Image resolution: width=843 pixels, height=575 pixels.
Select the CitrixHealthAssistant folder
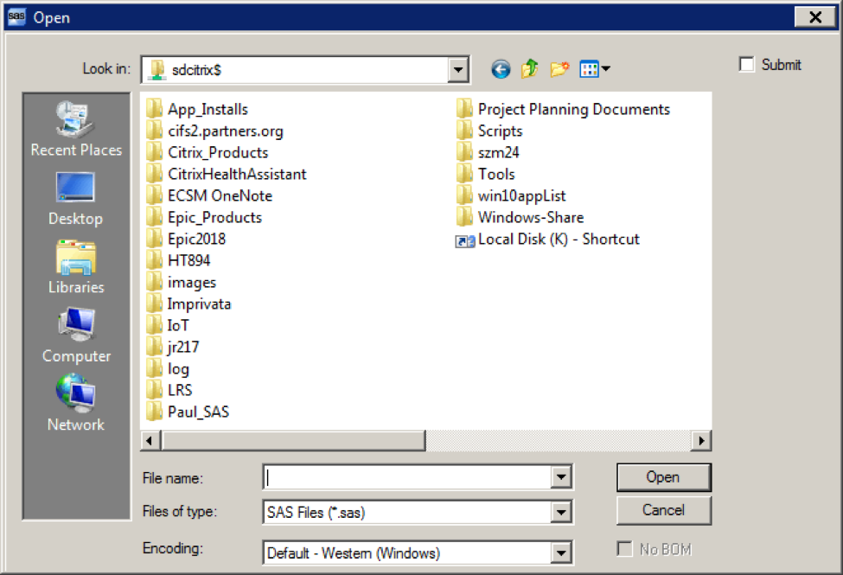(227, 174)
